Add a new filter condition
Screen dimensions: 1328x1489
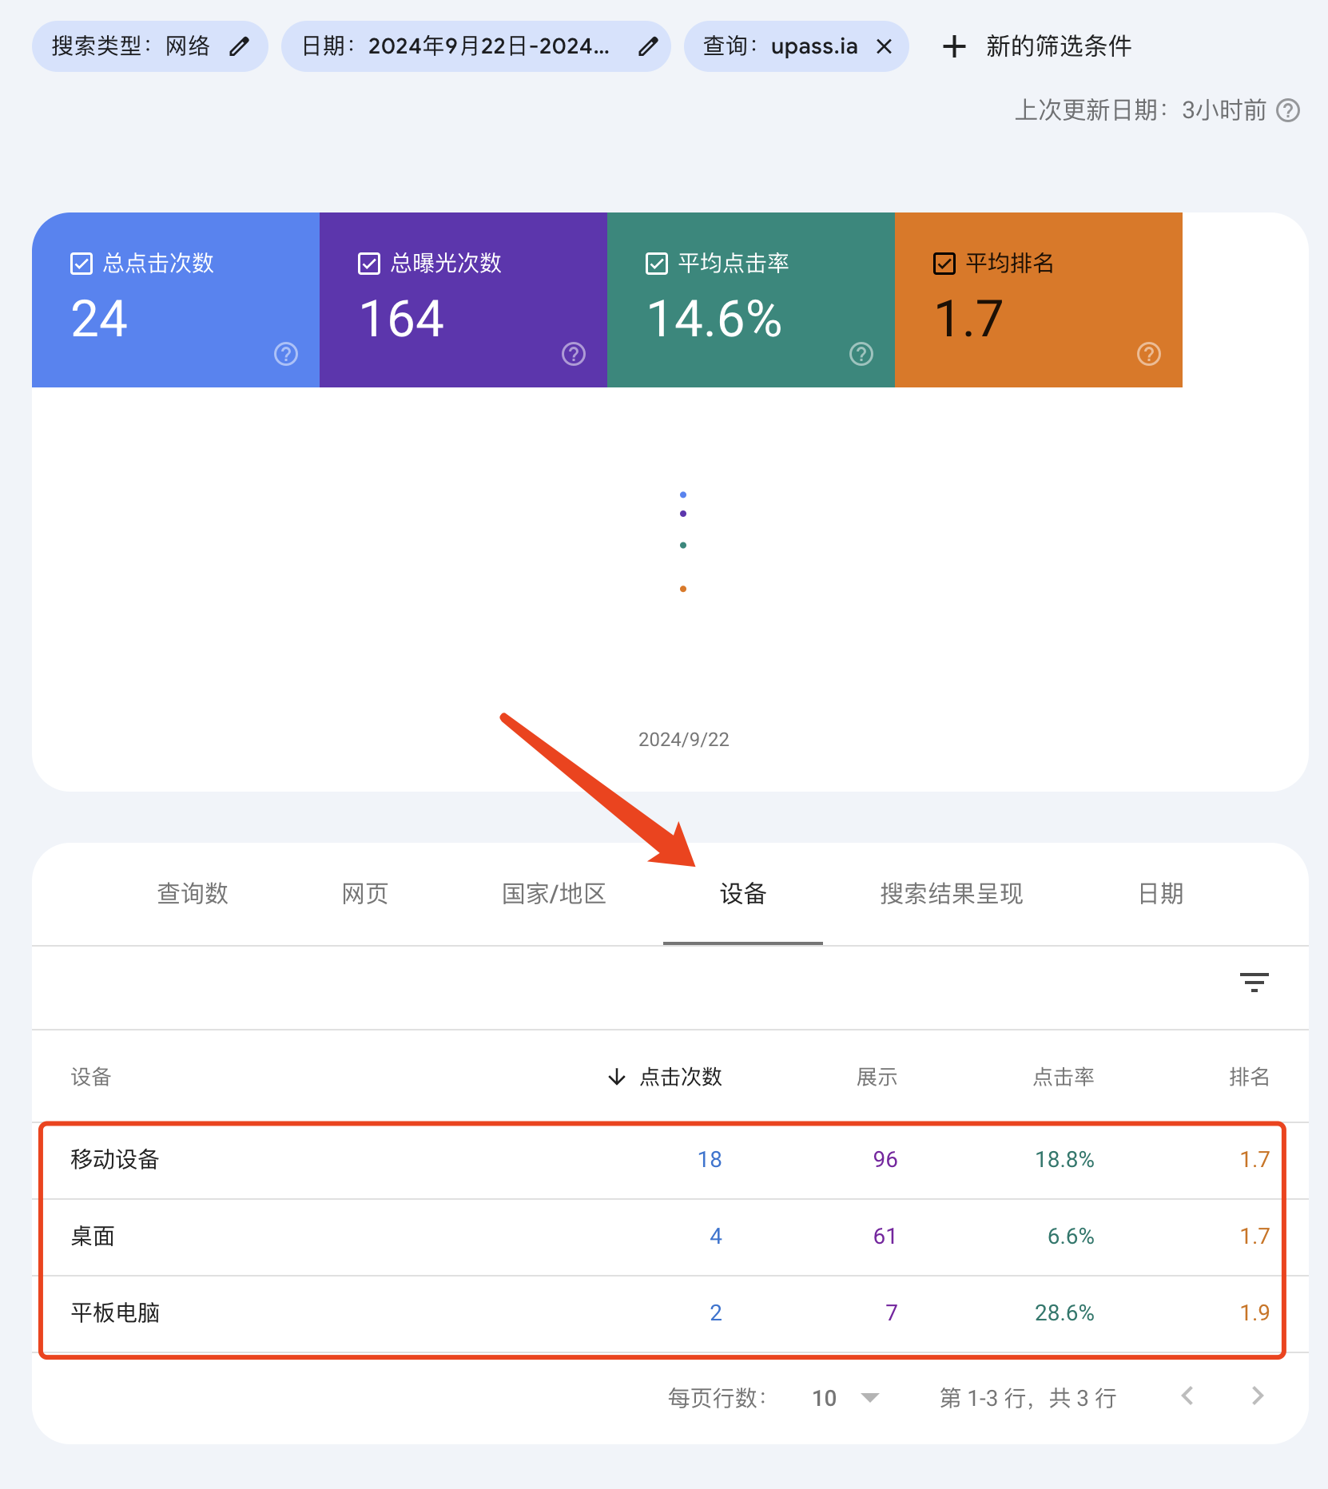click(1037, 46)
